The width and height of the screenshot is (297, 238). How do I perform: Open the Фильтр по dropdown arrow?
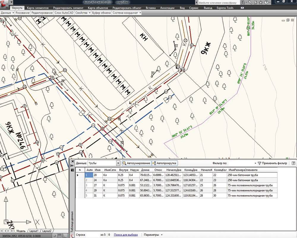click(x=255, y=163)
